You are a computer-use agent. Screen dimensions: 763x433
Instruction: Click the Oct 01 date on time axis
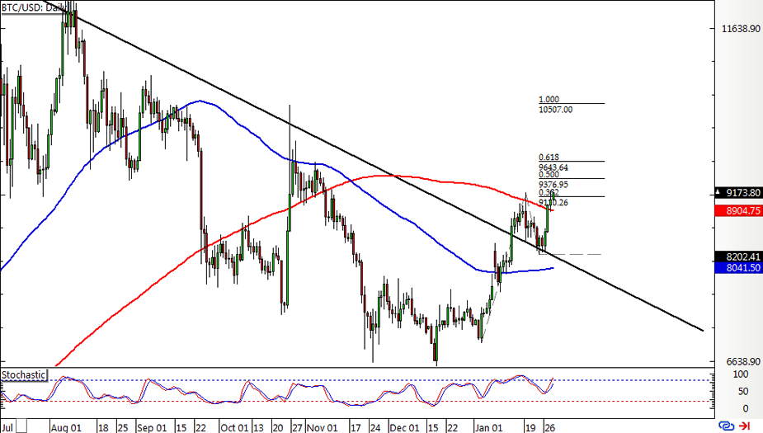234,428
